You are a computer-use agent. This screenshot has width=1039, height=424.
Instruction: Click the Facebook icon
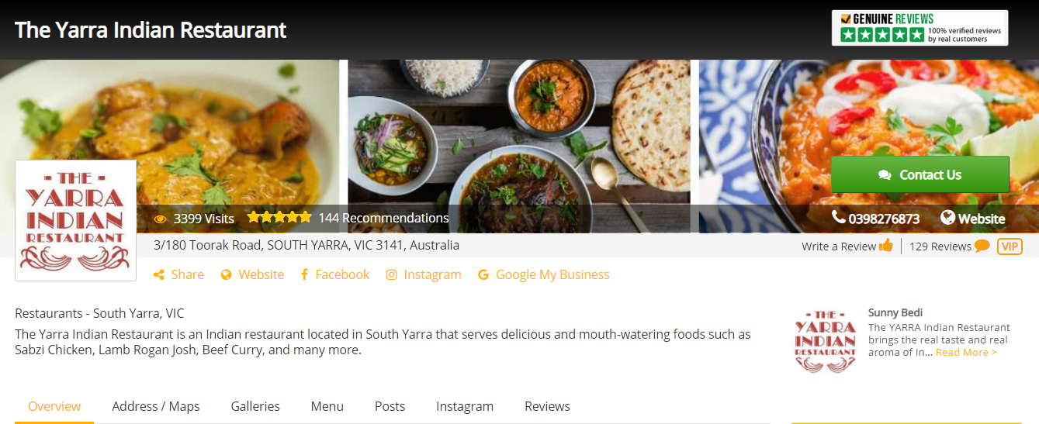pyautogui.click(x=305, y=274)
